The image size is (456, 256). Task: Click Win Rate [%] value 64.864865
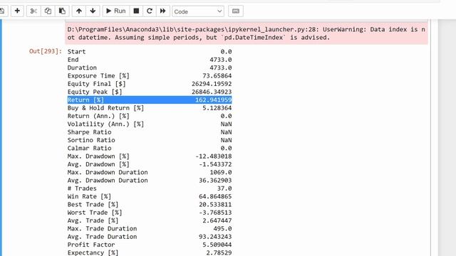coord(215,196)
